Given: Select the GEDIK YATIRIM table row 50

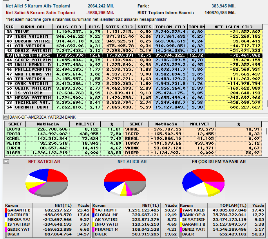Looking at the screenshot, I should [x=133, y=88].
